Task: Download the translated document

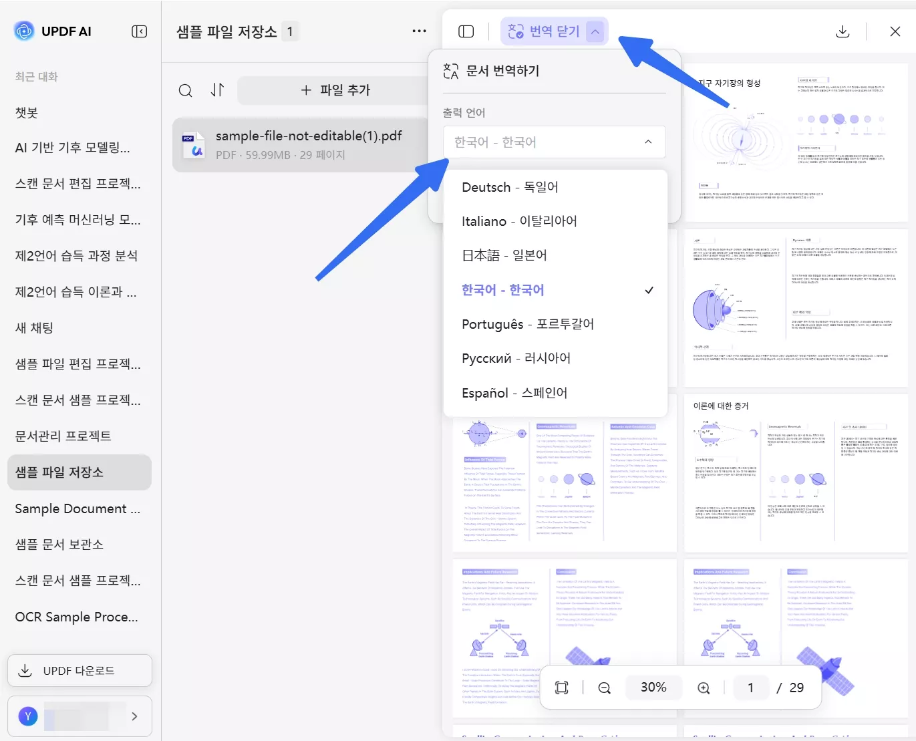Action: coord(843,31)
